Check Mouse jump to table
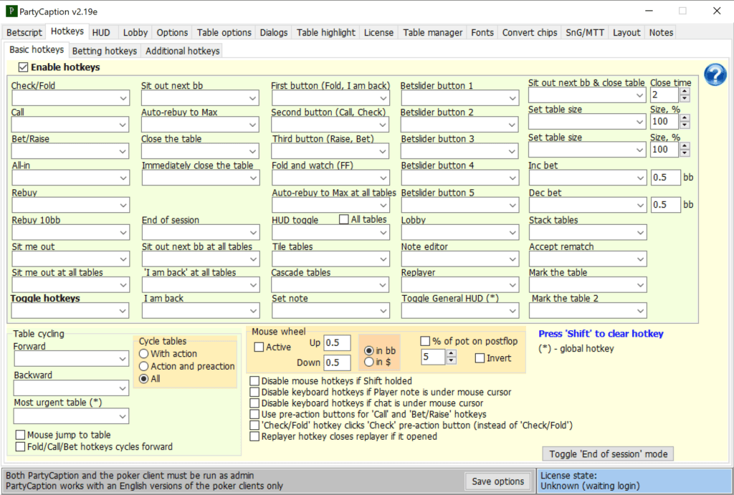 pos(20,435)
